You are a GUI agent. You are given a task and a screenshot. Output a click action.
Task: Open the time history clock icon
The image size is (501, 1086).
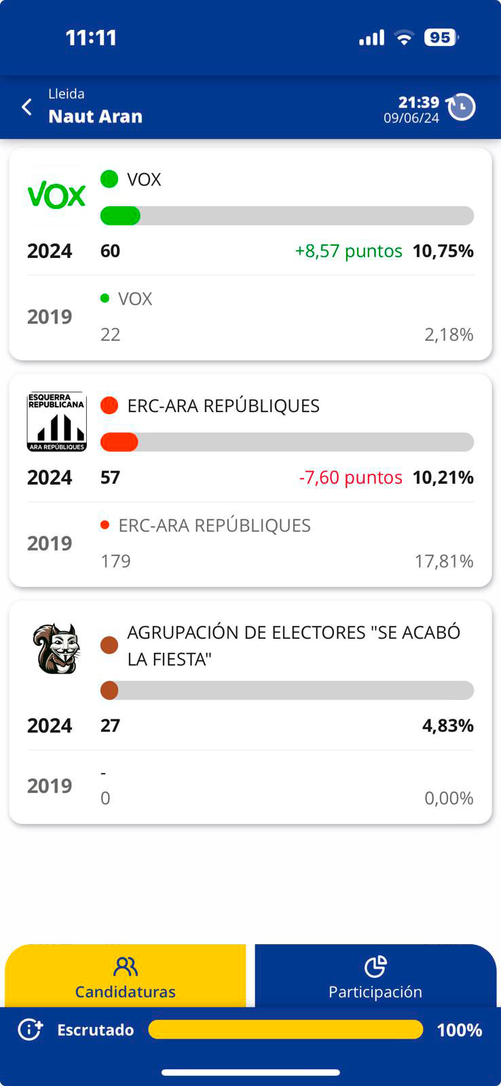(462, 107)
